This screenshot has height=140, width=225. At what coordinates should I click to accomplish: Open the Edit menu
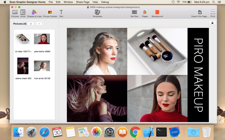coord(58,2)
